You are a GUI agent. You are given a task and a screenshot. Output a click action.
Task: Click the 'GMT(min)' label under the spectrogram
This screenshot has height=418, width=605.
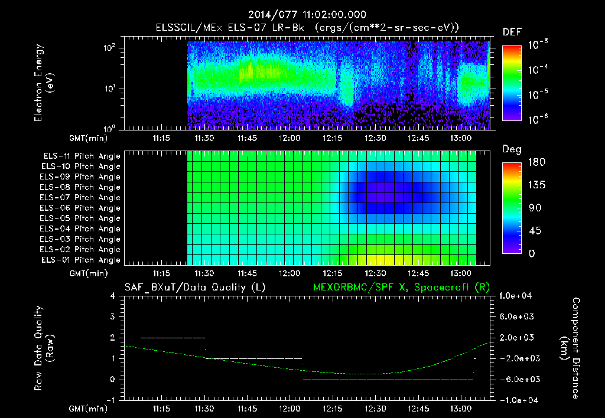point(89,138)
